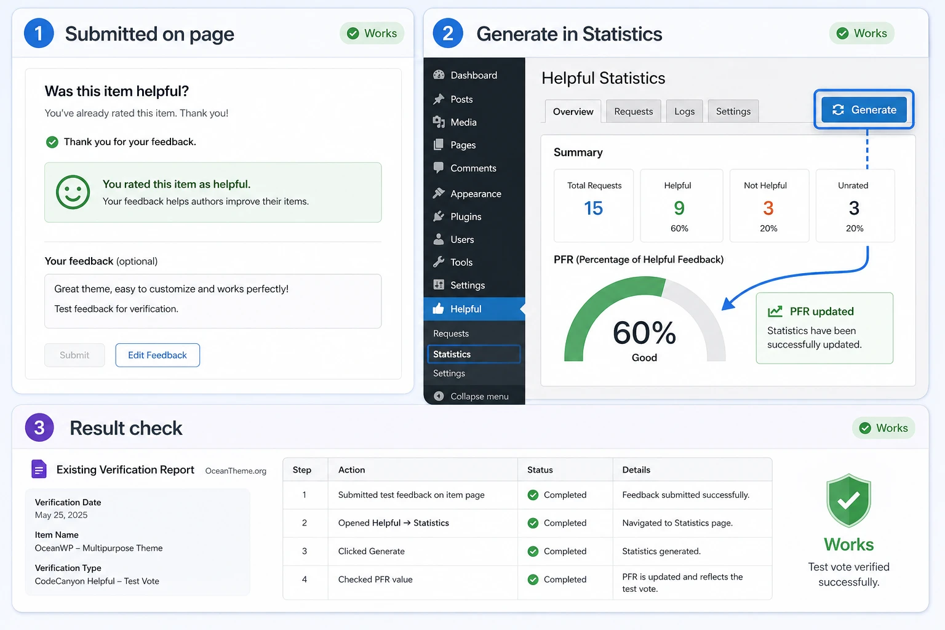Click the 'May 25, 2025' verification date
945x630 pixels.
pyautogui.click(x=61, y=515)
